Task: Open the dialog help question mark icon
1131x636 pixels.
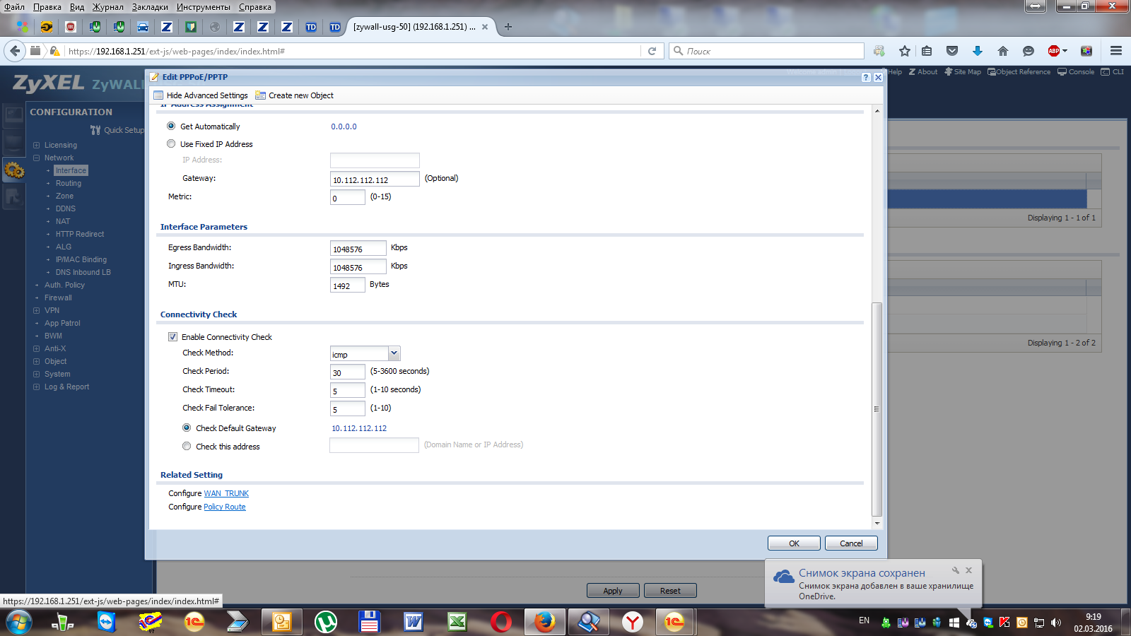Action: 866,78
